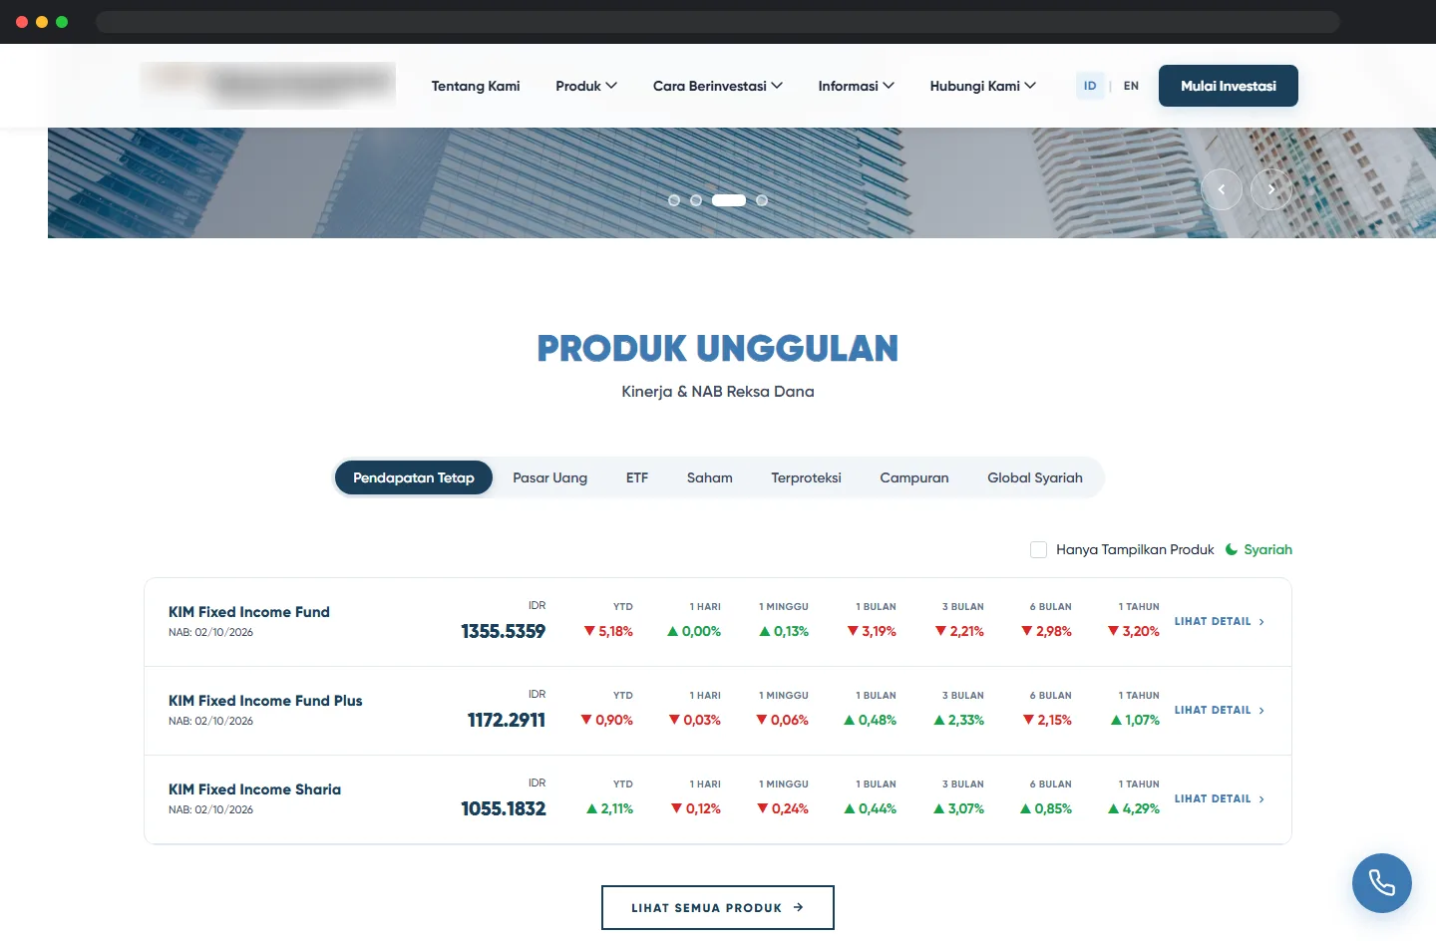1436x941 pixels.
Task: Open Lihat Detail for KIM Fixed Income Sharia
Action: [1220, 798]
